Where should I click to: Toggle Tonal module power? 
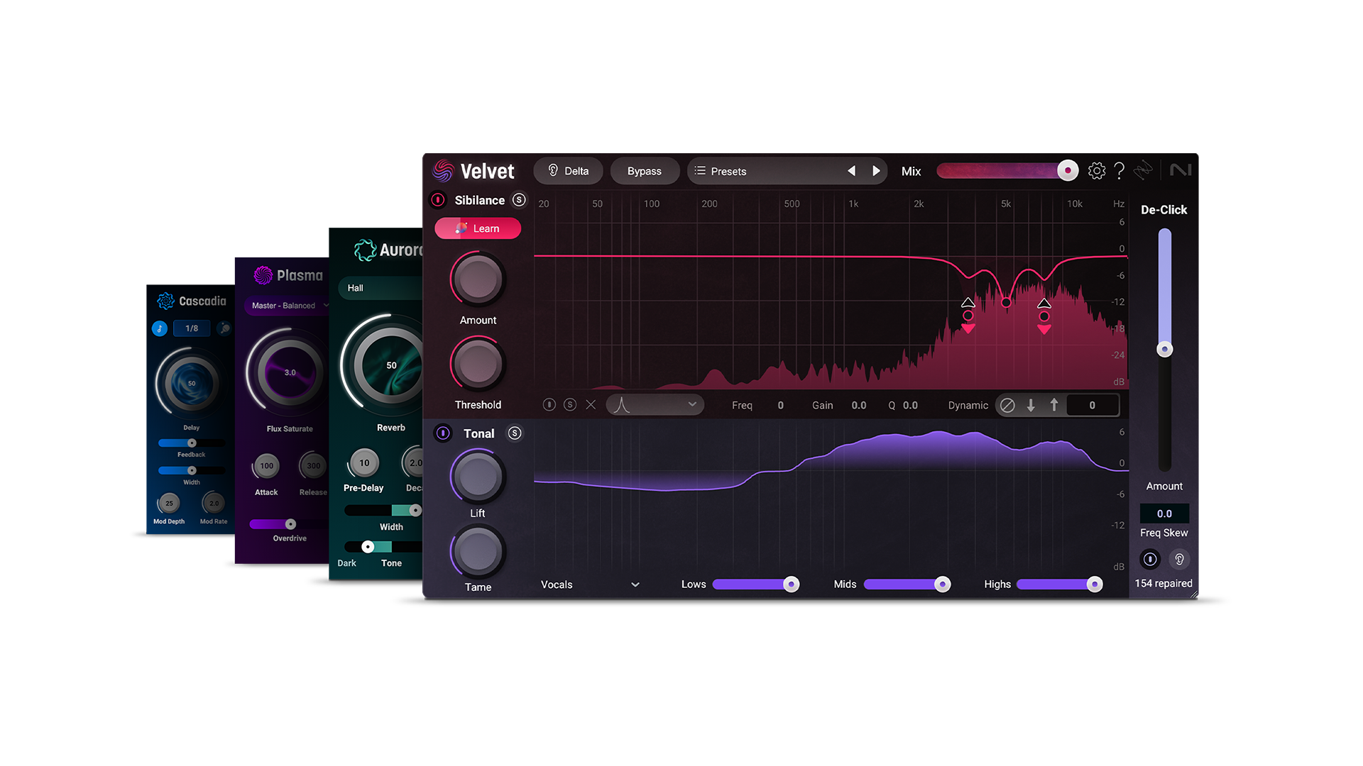coord(443,433)
